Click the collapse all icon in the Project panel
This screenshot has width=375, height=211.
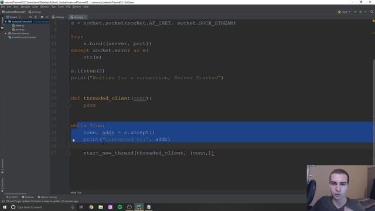(x=35, y=17)
